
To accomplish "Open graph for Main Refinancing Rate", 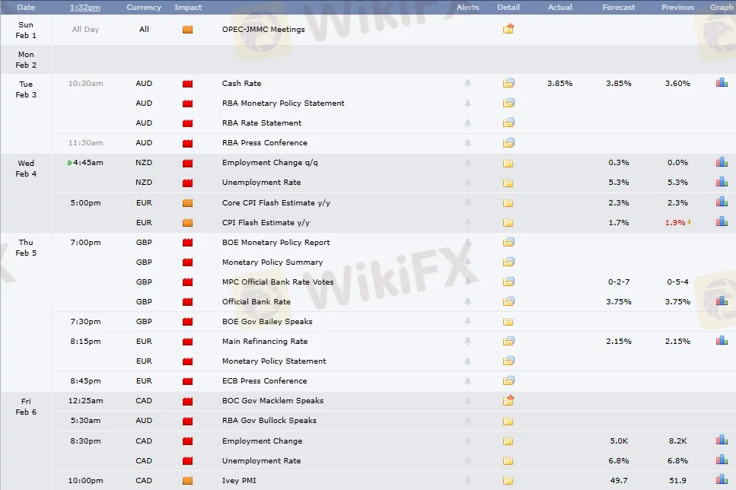I will click(722, 341).
